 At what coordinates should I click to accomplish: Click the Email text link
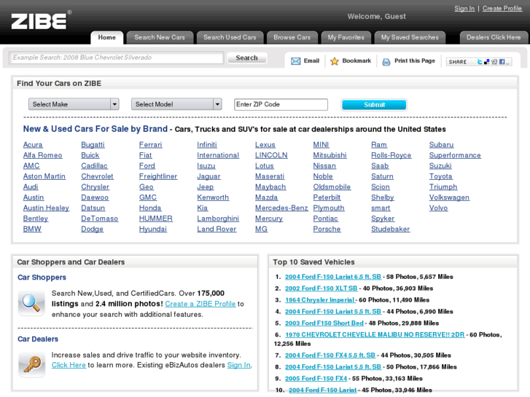click(x=311, y=60)
